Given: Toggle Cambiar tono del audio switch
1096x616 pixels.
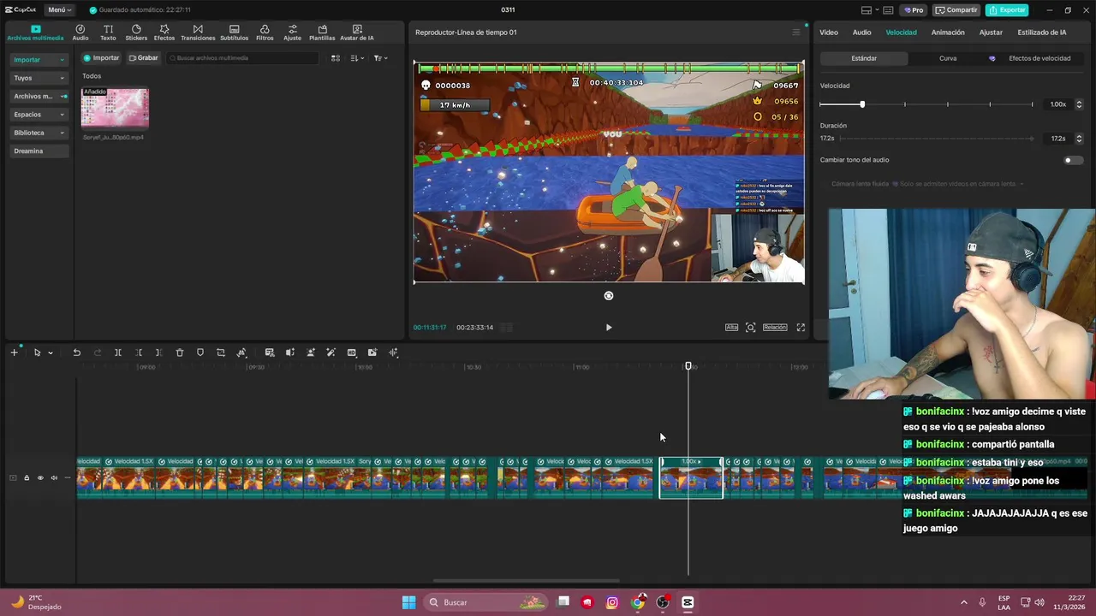Looking at the screenshot, I should 1073,160.
